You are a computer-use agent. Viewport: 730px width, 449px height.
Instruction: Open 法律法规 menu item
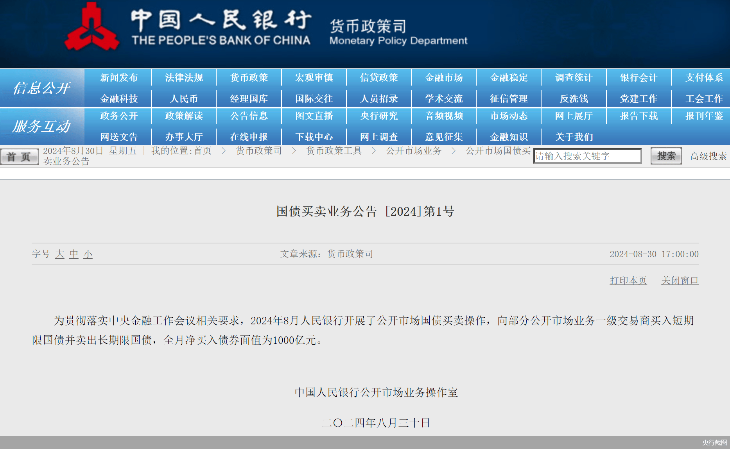click(184, 78)
